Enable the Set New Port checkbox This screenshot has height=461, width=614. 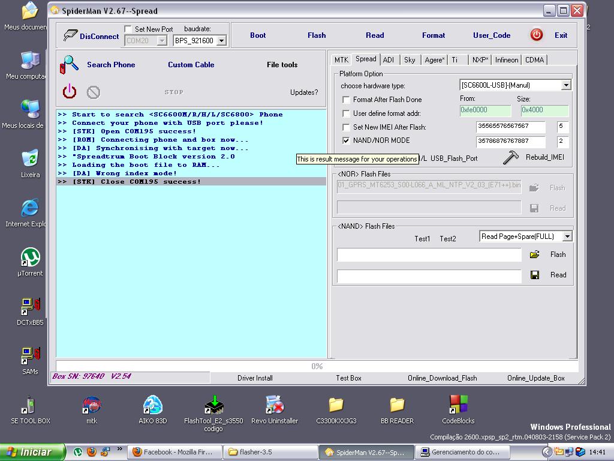click(128, 29)
